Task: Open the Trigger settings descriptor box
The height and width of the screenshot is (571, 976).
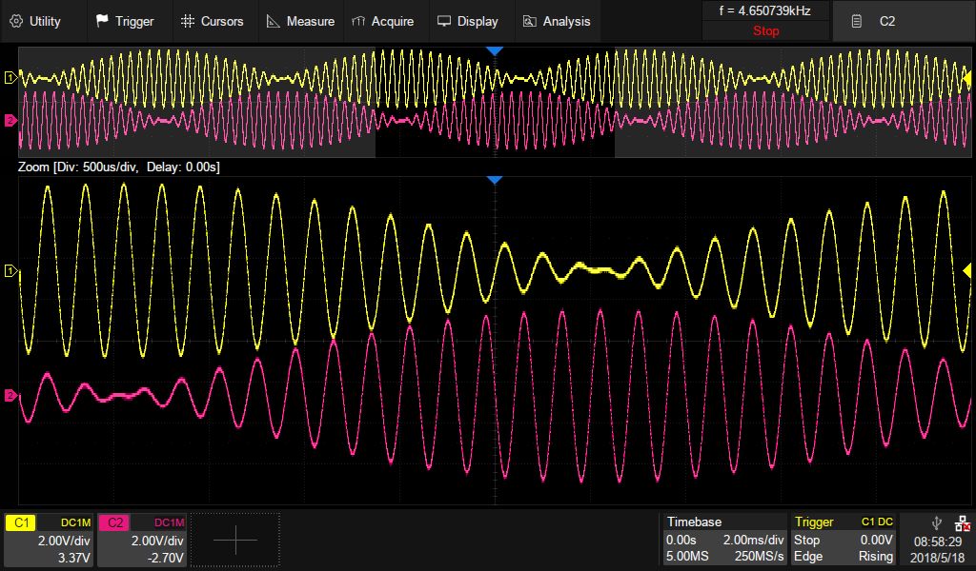Action: (x=844, y=540)
